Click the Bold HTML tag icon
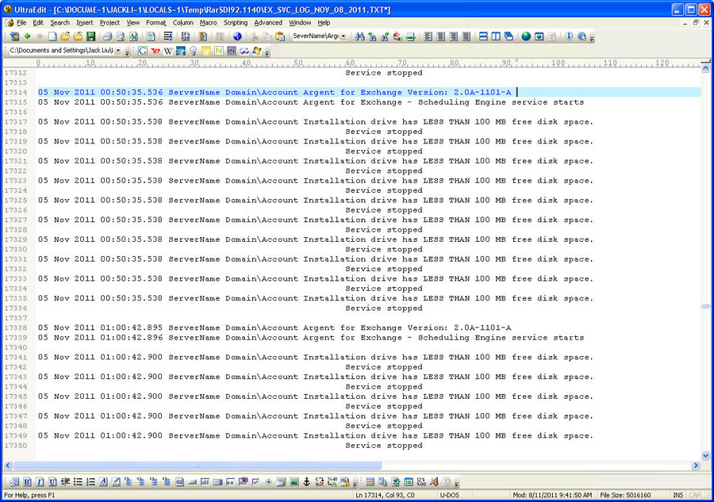The height and width of the screenshot is (502, 714). click(27, 482)
